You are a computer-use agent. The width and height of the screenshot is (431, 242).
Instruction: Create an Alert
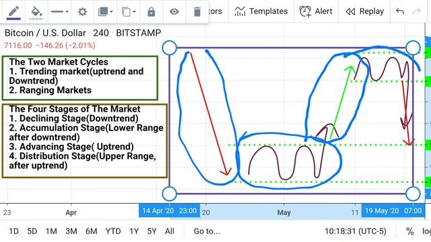click(x=316, y=11)
